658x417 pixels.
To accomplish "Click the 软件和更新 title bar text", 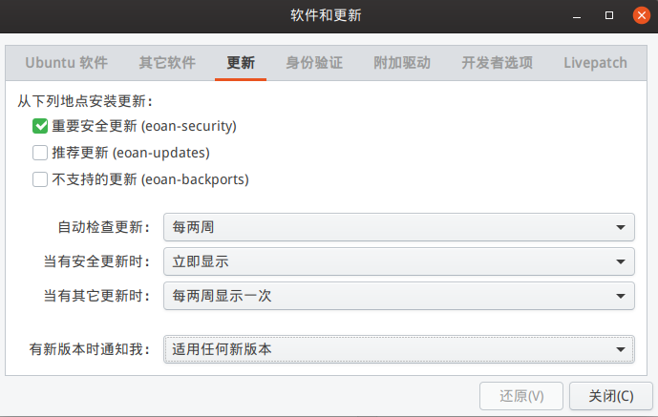I will [x=326, y=15].
